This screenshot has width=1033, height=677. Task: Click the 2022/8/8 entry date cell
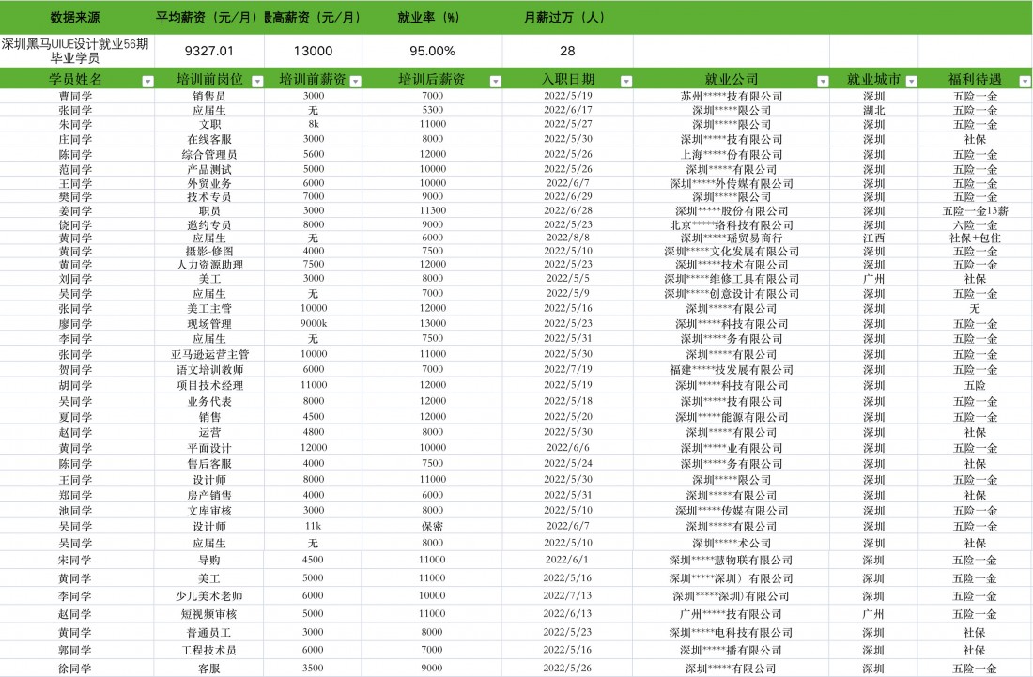(x=567, y=239)
